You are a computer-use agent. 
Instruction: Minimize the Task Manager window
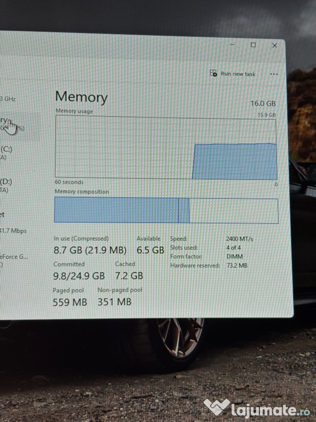click(232, 45)
